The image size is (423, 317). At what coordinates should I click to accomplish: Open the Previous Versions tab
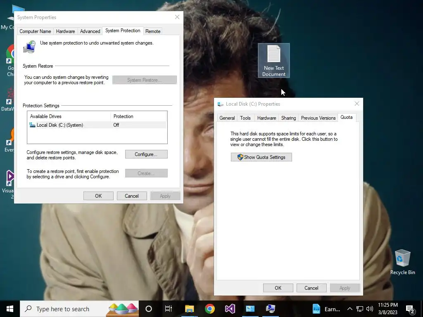tap(318, 118)
